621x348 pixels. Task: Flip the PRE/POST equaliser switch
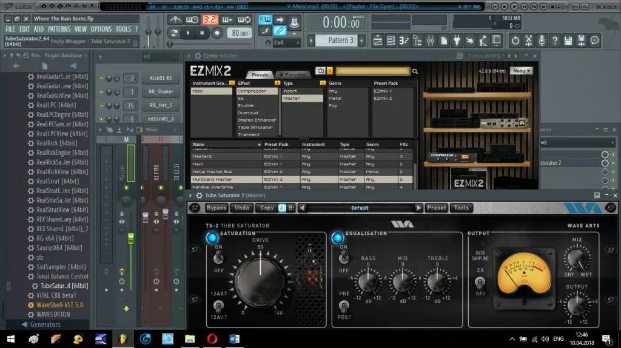(x=344, y=306)
